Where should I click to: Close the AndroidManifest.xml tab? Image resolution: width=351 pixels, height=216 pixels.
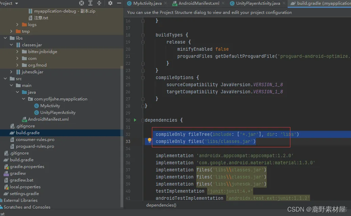point(223,3)
